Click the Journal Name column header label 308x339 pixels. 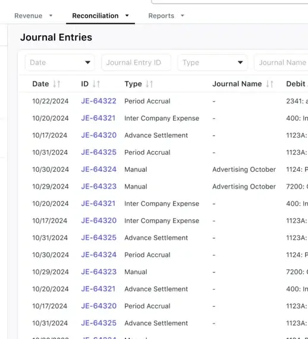pos(237,84)
